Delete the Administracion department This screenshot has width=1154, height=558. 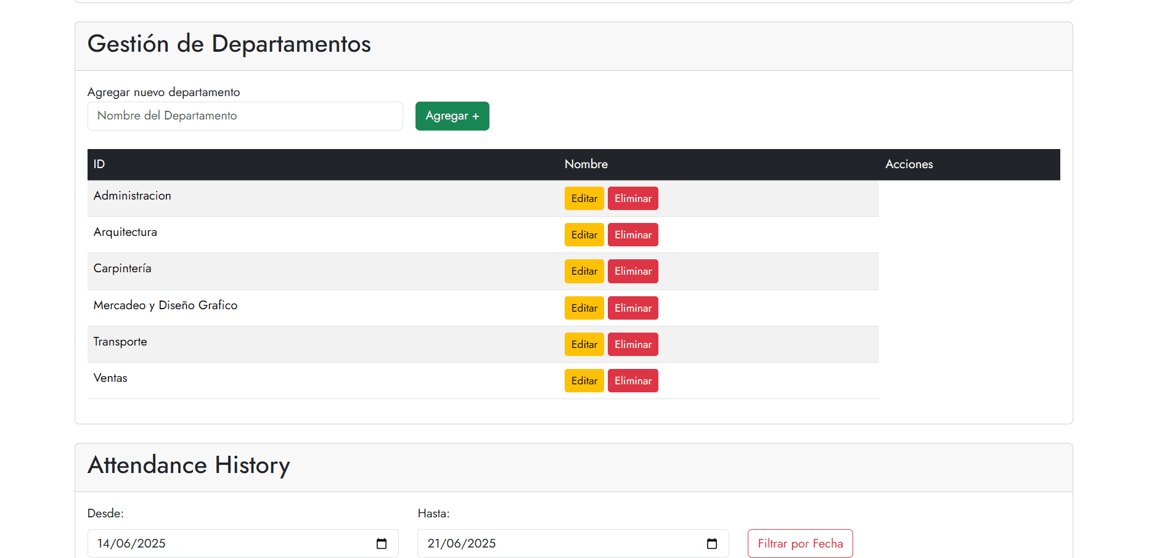632,198
